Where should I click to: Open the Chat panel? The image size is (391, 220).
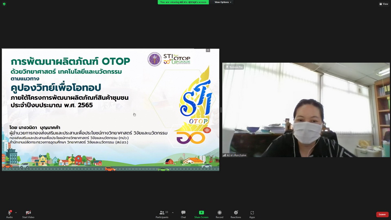pyautogui.click(x=183, y=214)
